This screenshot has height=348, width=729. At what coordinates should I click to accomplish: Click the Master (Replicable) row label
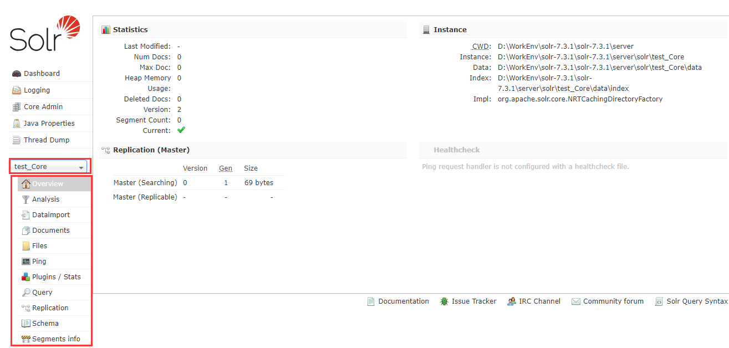click(x=145, y=197)
